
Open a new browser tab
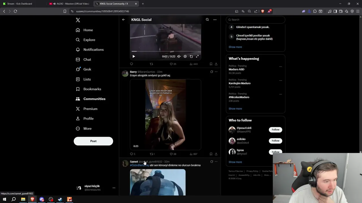point(143,4)
